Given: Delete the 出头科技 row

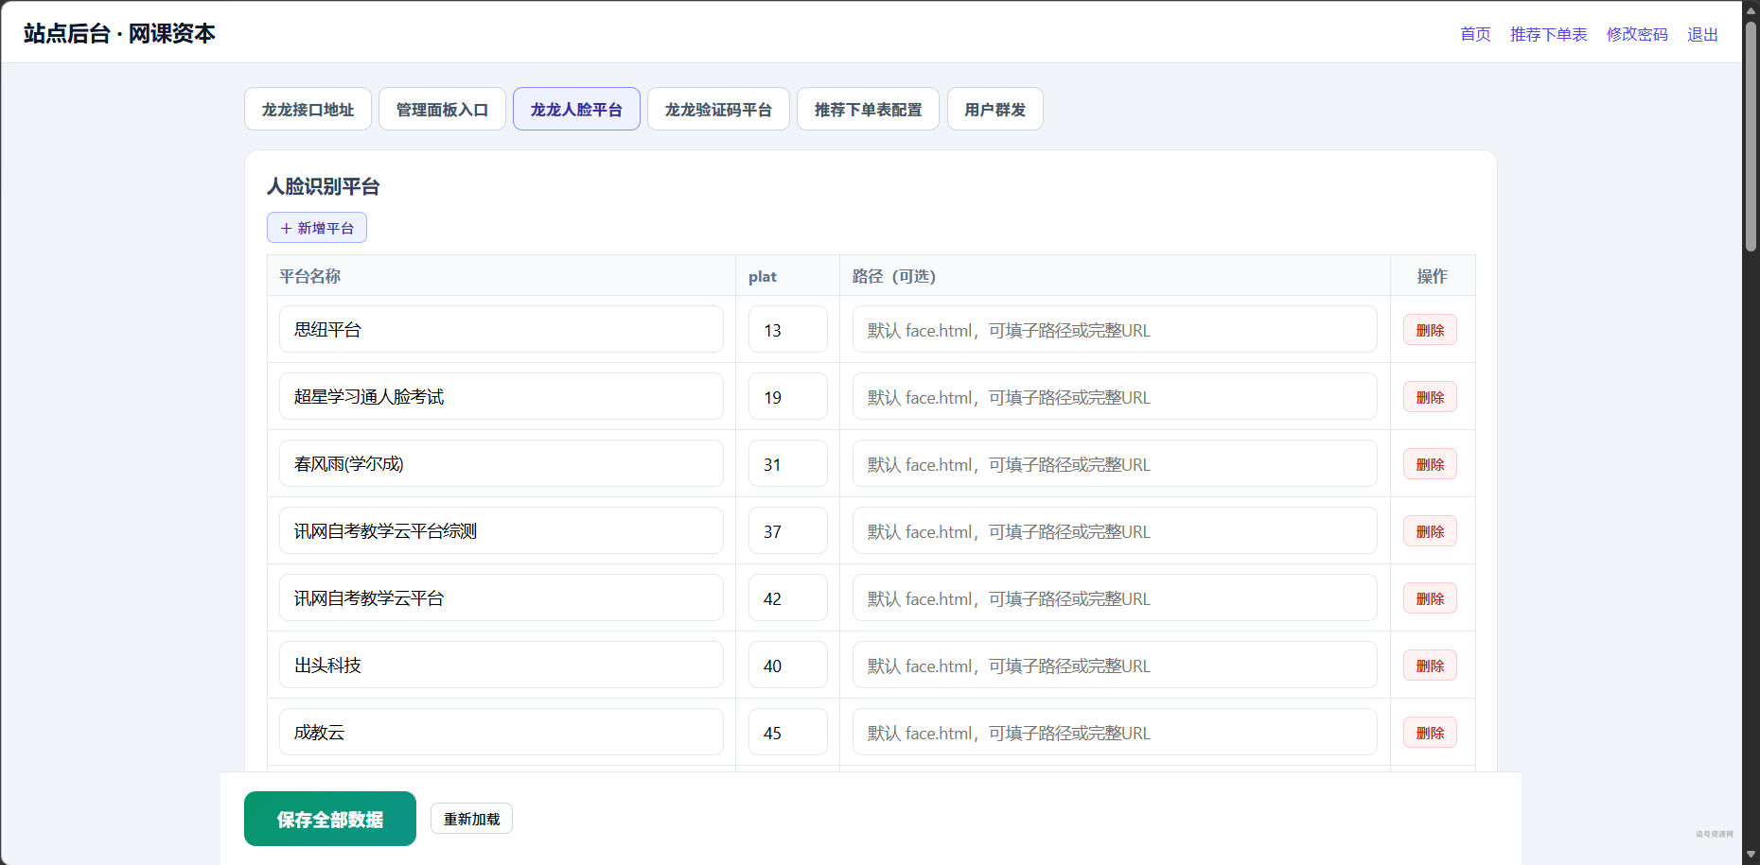Looking at the screenshot, I should click(x=1430, y=666).
